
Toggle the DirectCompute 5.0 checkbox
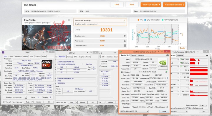[155, 107]
